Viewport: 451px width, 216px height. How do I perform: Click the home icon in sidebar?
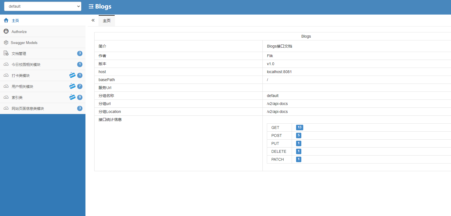point(6,20)
